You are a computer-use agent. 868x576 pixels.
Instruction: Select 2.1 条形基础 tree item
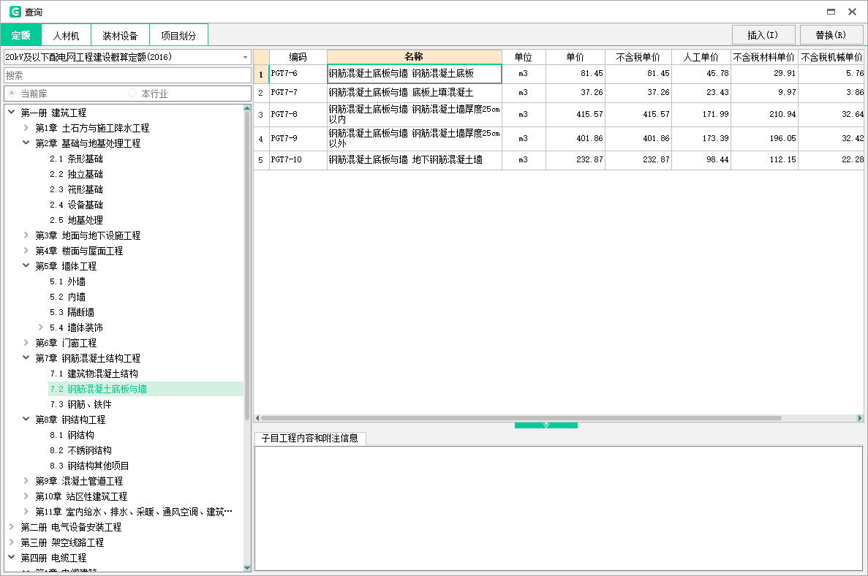76,159
